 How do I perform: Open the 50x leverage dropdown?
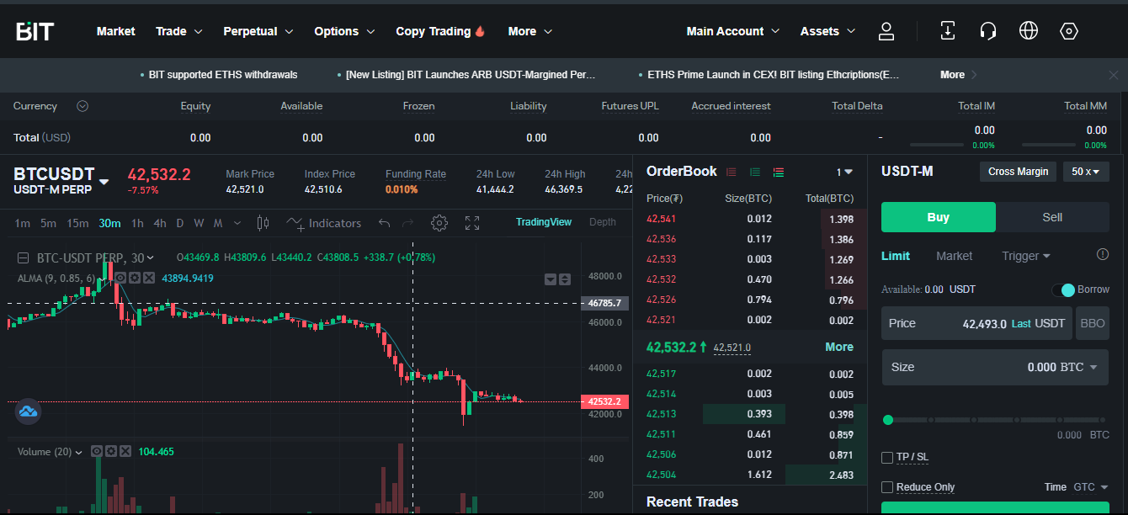pyautogui.click(x=1086, y=172)
